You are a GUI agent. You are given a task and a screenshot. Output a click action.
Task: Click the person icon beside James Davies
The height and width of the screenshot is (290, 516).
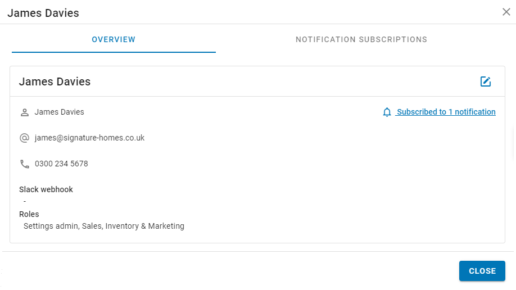click(25, 112)
